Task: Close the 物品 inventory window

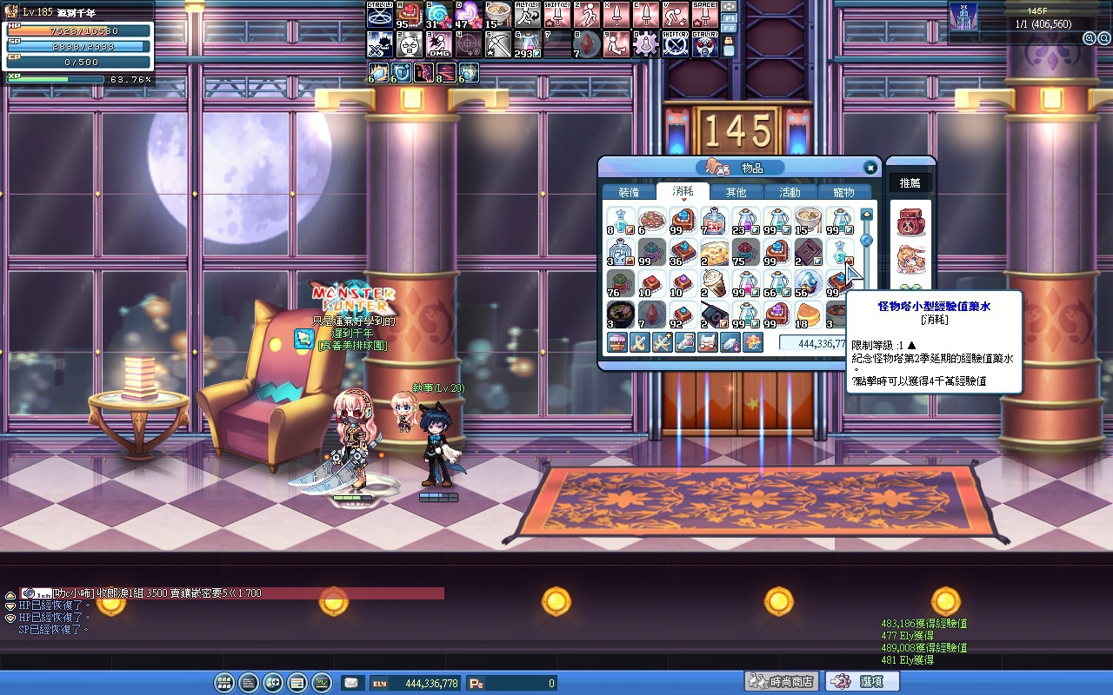Action: point(870,168)
